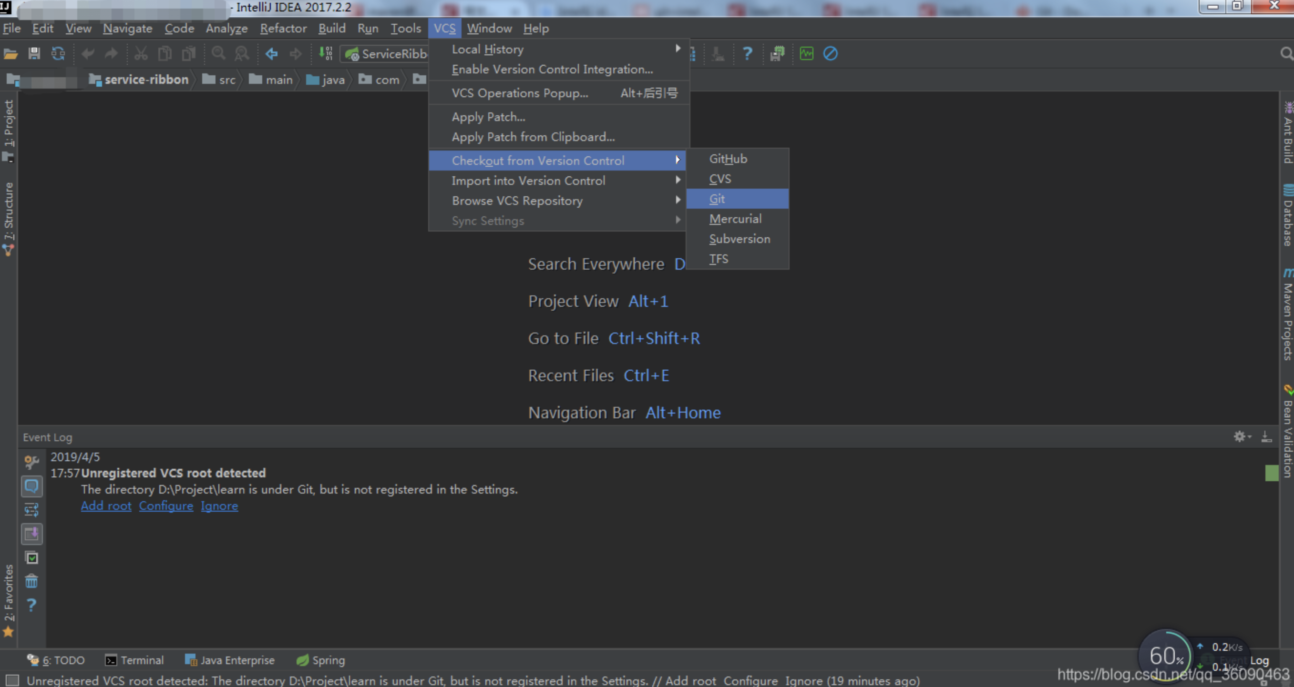
Task: Toggle scroll to end in Event Log
Action: pyautogui.click(x=31, y=534)
